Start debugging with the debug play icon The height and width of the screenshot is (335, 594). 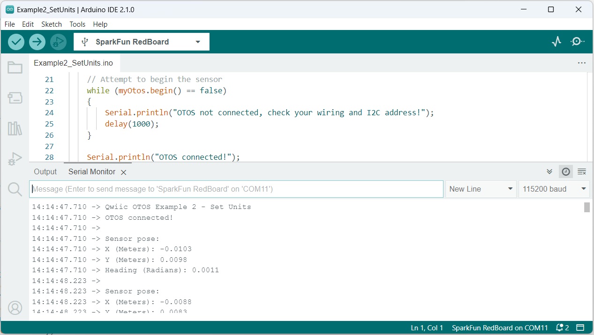pyautogui.click(x=58, y=42)
